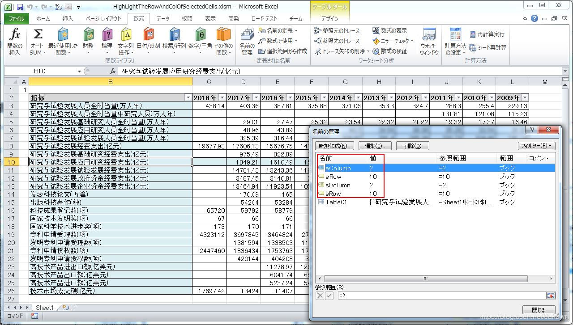Click Trace Dependents (参照先のトレース)
This screenshot has height=325, width=573.
click(338, 41)
